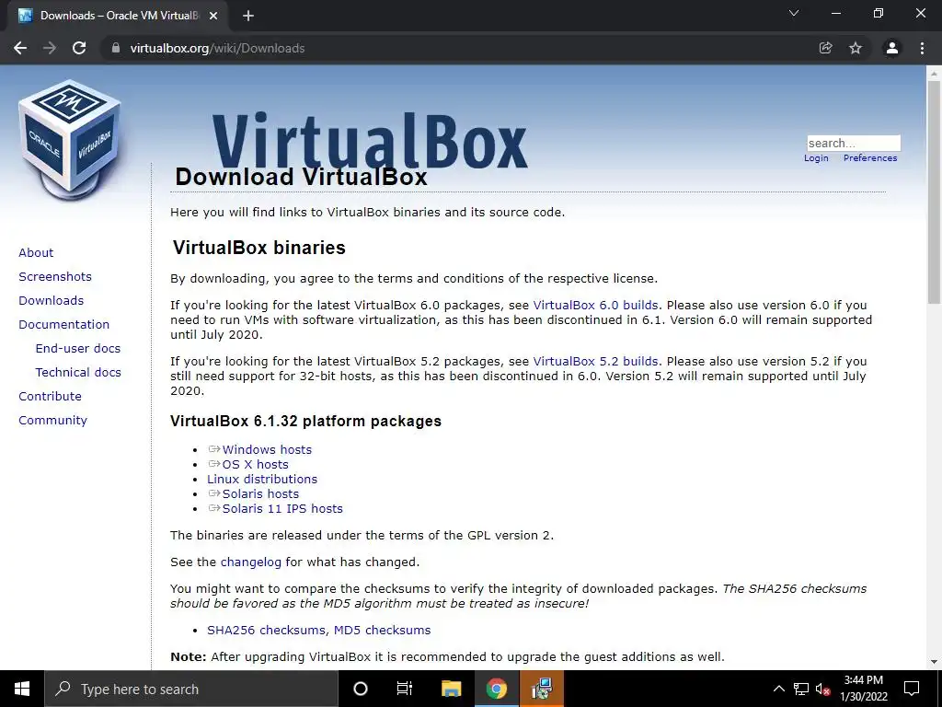Open Screenshots in the sidebar

[55, 276]
